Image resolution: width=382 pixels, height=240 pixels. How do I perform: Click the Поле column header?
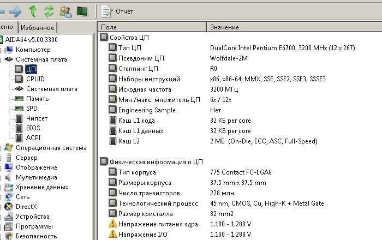click(152, 27)
